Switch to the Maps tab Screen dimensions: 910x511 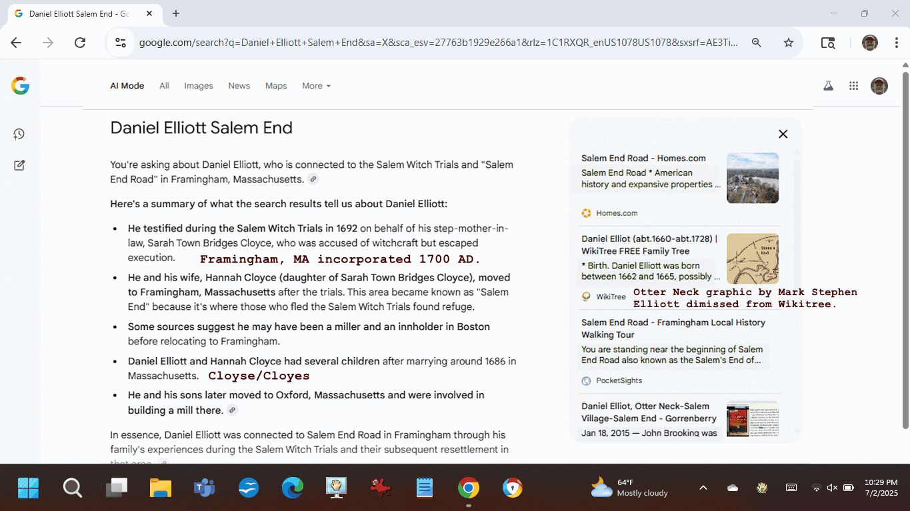pos(276,86)
